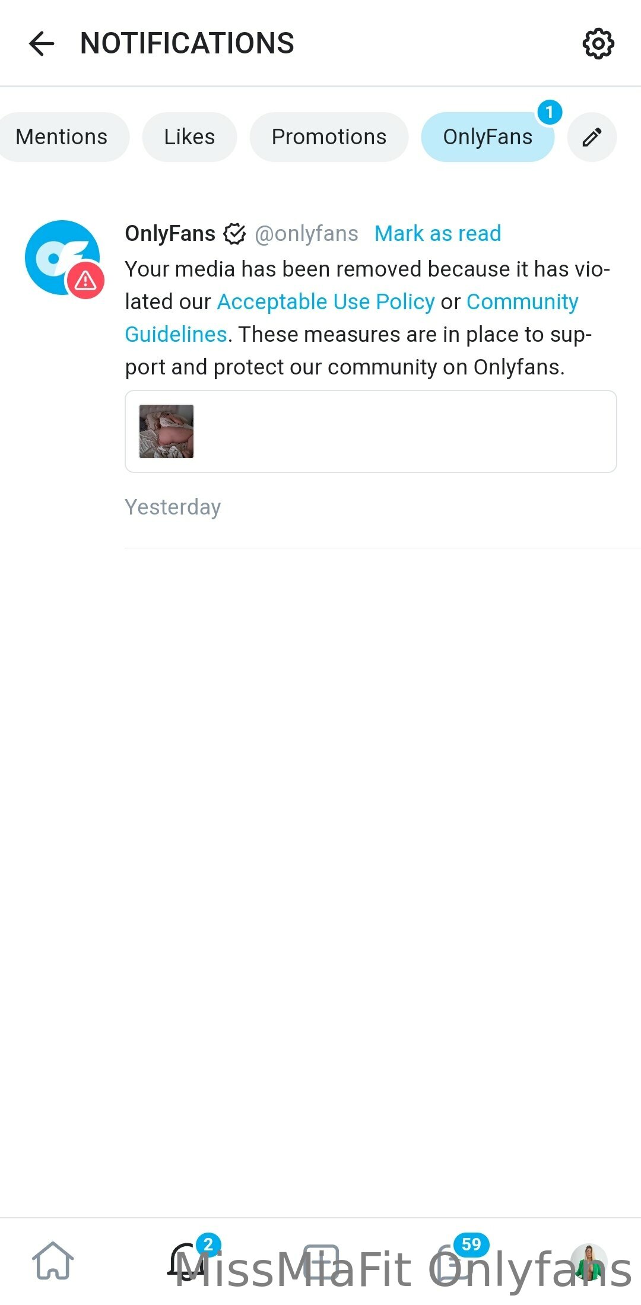The image size is (641, 1305).
Task: Open the Community Guidelines link
Action: [x=522, y=302]
